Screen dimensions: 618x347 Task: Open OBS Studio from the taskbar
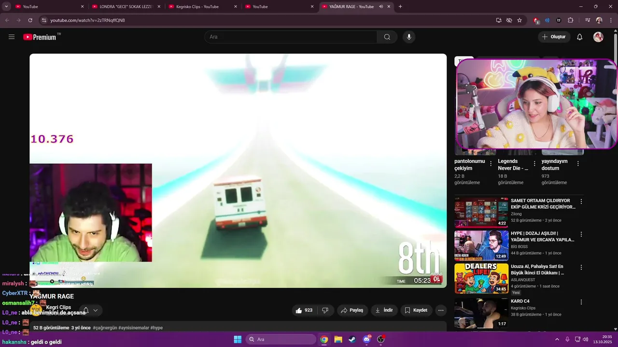point(381,339)
